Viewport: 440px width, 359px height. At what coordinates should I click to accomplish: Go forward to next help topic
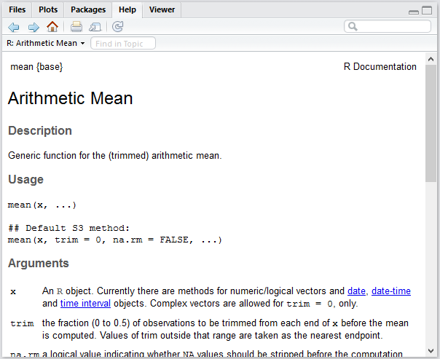[x=34, y=27]
